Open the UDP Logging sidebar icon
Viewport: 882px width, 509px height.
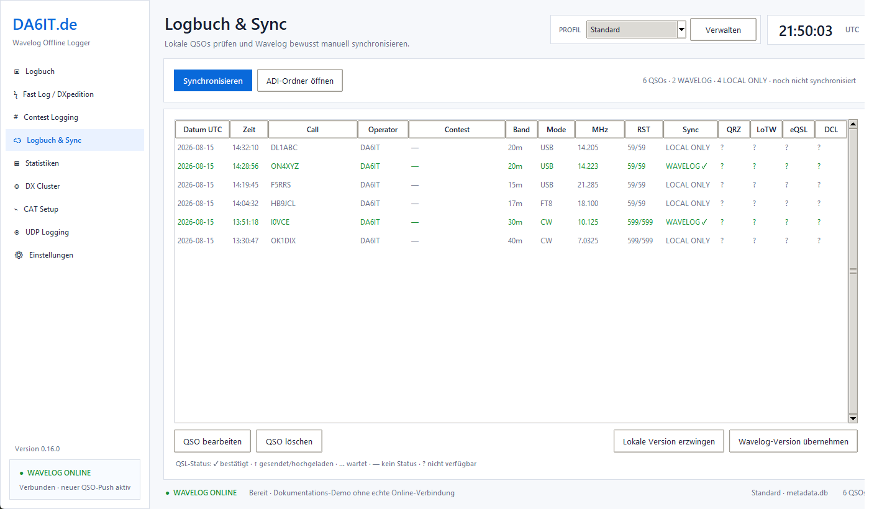coord(17,232)
